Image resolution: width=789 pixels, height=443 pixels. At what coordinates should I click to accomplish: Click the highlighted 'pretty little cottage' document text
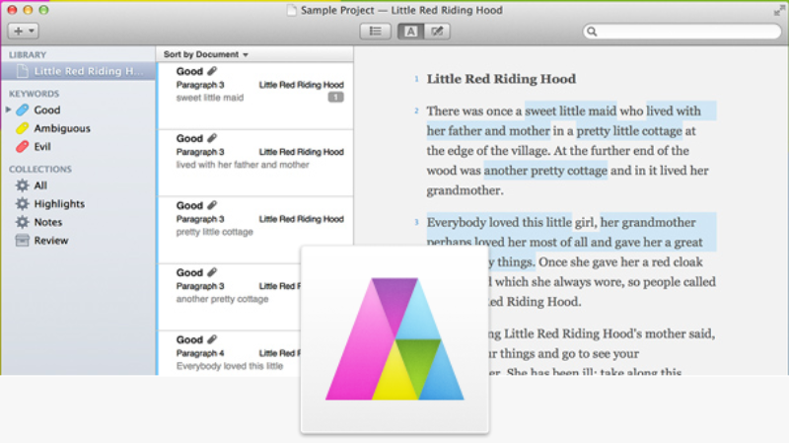pos(629,131)
